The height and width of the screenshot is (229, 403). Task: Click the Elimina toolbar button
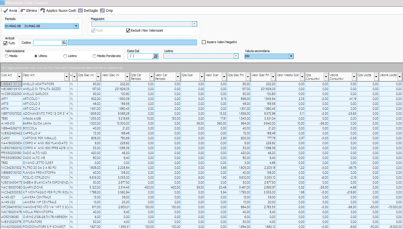pos(29,10)
